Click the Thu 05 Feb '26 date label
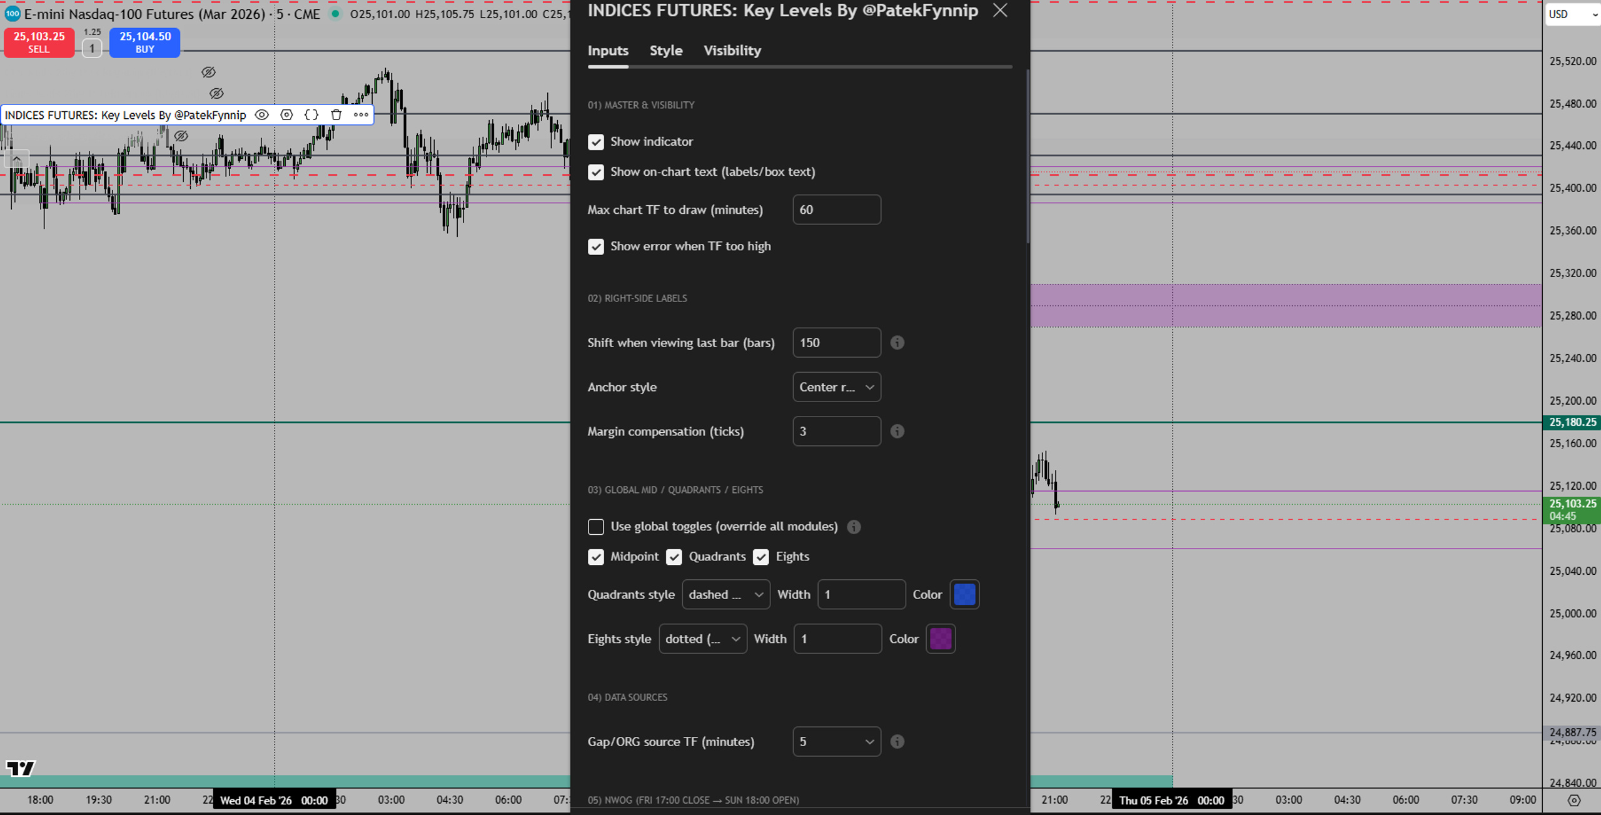 (x=1171, y=801)
